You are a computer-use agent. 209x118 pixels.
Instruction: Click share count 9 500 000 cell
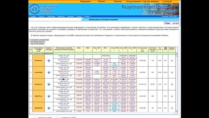(x=142, y=72)
